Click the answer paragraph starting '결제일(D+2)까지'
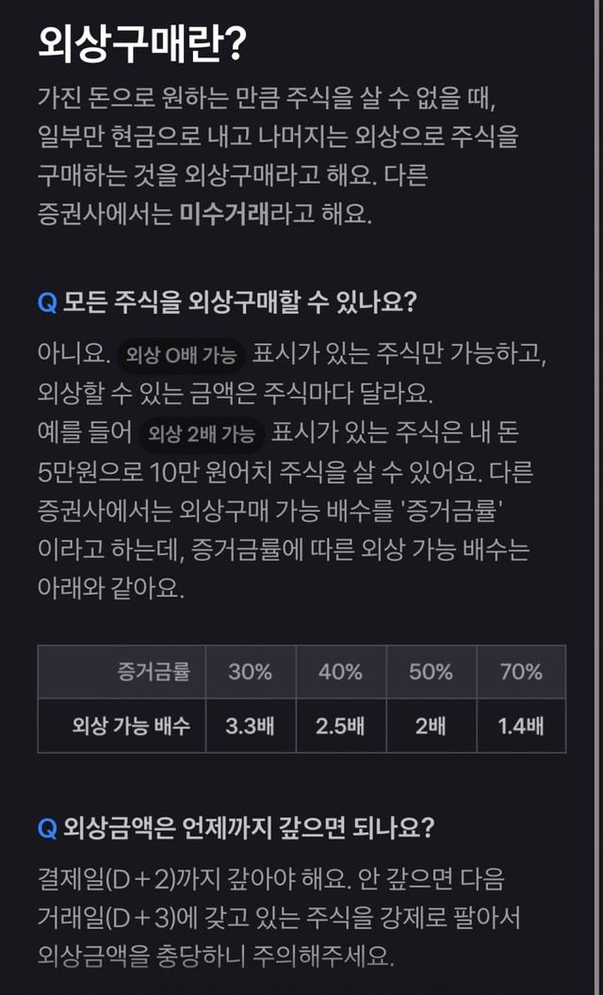This screenshot has height=995, width=603. [x=278, y=918]
